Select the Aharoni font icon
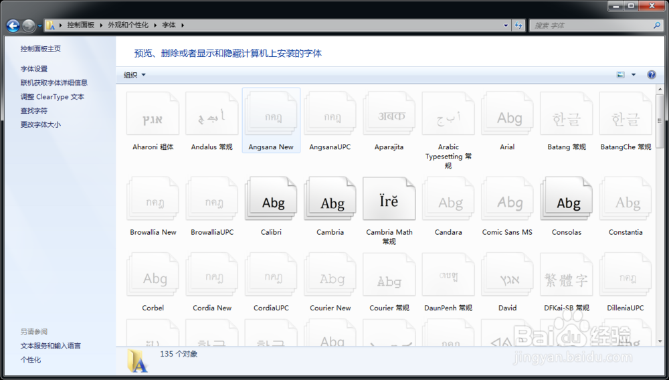669x380 pixels. coord(153,114)
